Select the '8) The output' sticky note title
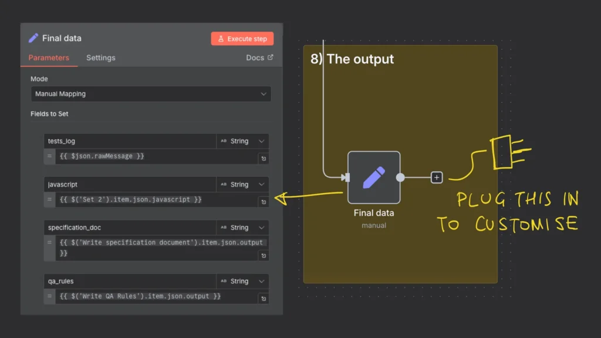601x338 pixels. [x=352, y=59]
